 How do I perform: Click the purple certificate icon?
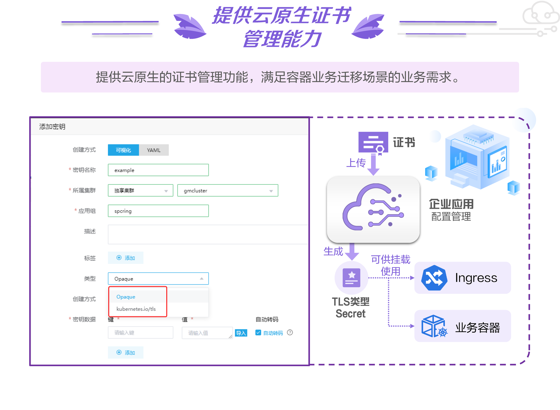pos(373,142)
